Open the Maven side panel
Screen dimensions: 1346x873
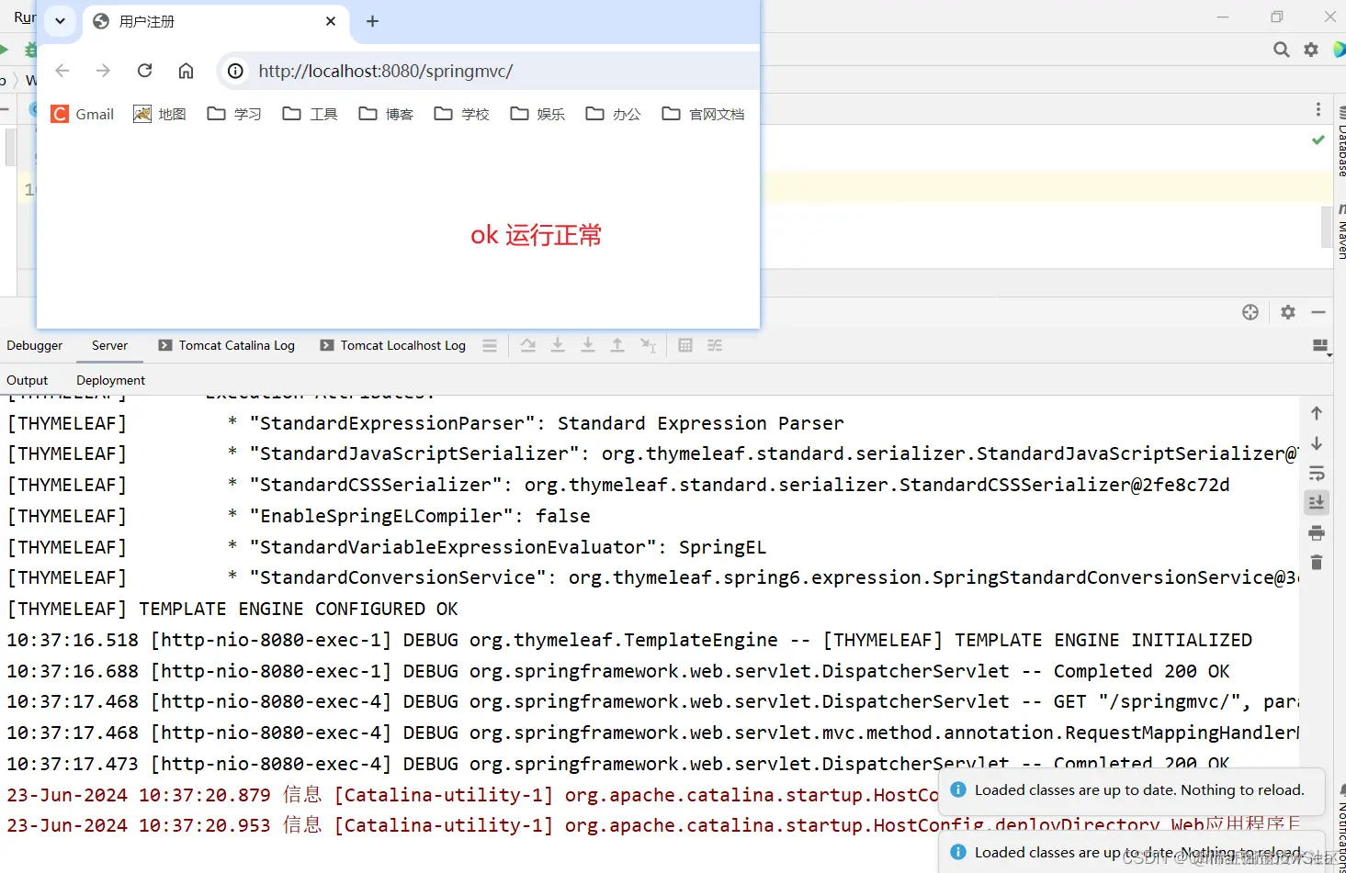point(1340,232)
